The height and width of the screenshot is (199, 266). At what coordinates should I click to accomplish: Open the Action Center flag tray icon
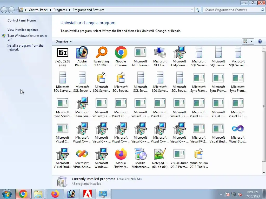[x=227, y=194]
